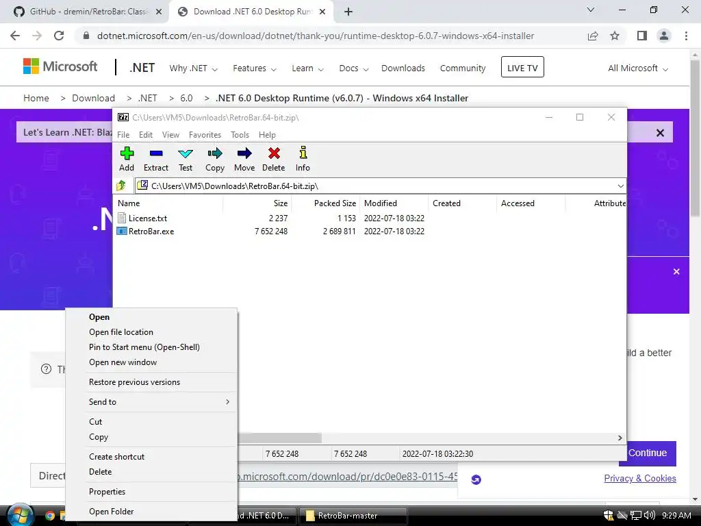Select the License.txt file icon
701x526 pixels.
(x=122, y=218)
